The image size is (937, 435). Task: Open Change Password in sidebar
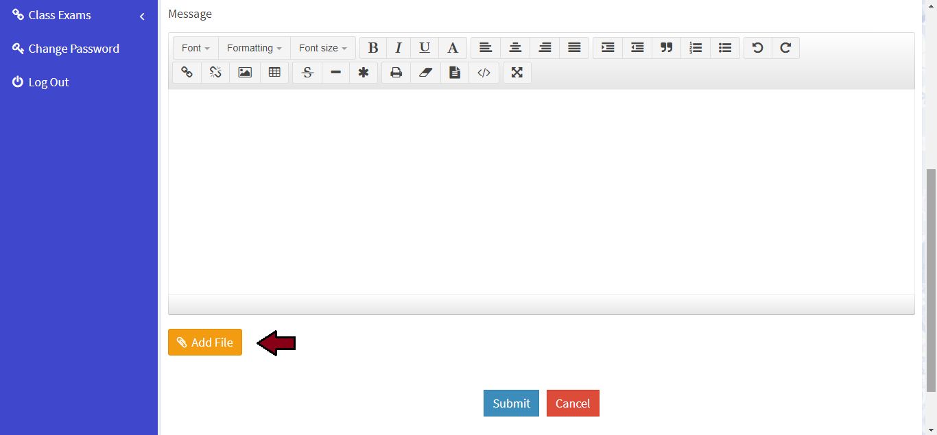(73, 49)
